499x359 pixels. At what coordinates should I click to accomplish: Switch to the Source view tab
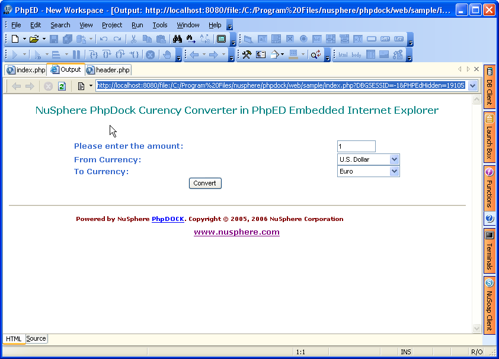coord(36,339)
